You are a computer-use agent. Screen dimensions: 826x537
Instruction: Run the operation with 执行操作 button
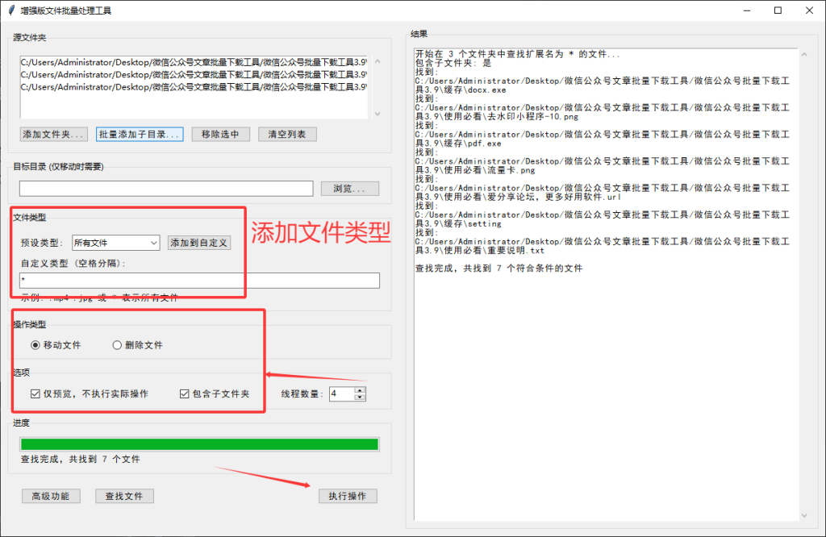tap(347, 497)
